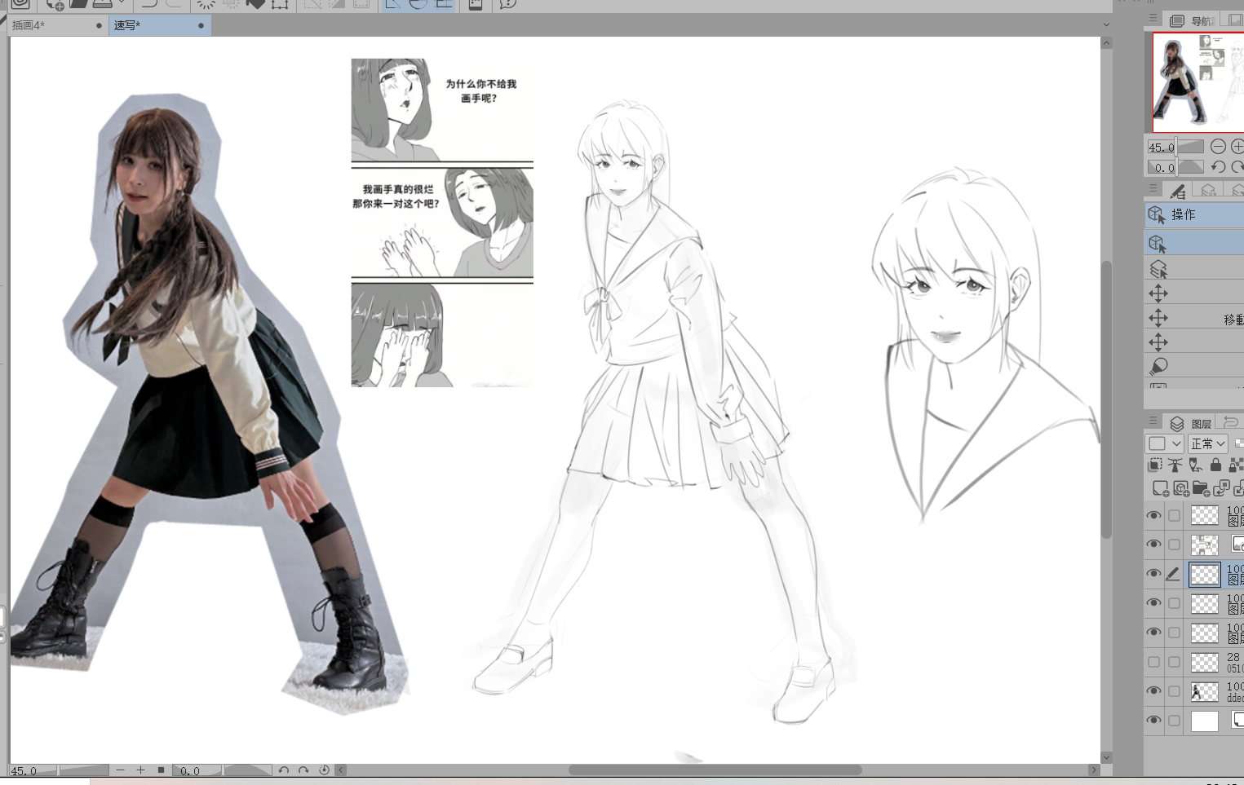The height and width of the screenshot is (785, 1244).
Task: Click the rotate left icon in Navigator
Action: tap(1218, 167)
